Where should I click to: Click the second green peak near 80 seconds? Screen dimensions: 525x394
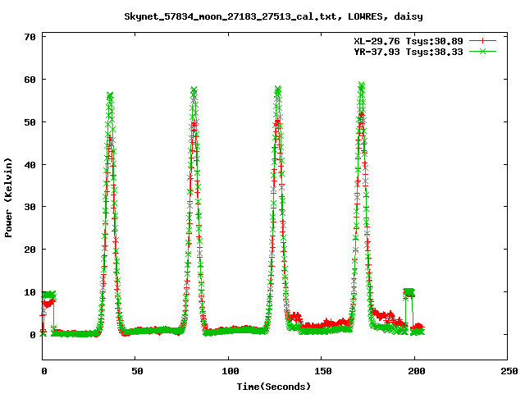tap(194, 90)
